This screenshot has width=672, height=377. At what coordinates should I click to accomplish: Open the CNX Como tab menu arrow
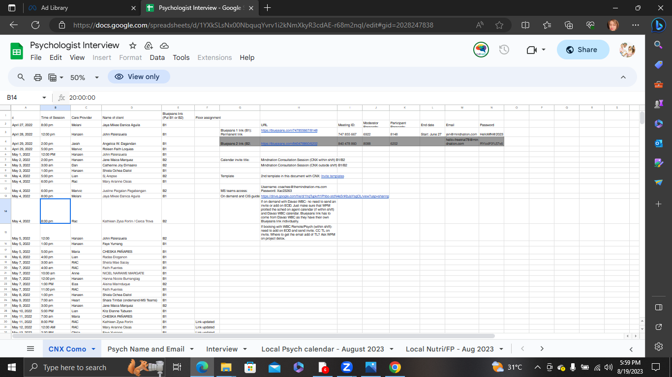(92, 349)
